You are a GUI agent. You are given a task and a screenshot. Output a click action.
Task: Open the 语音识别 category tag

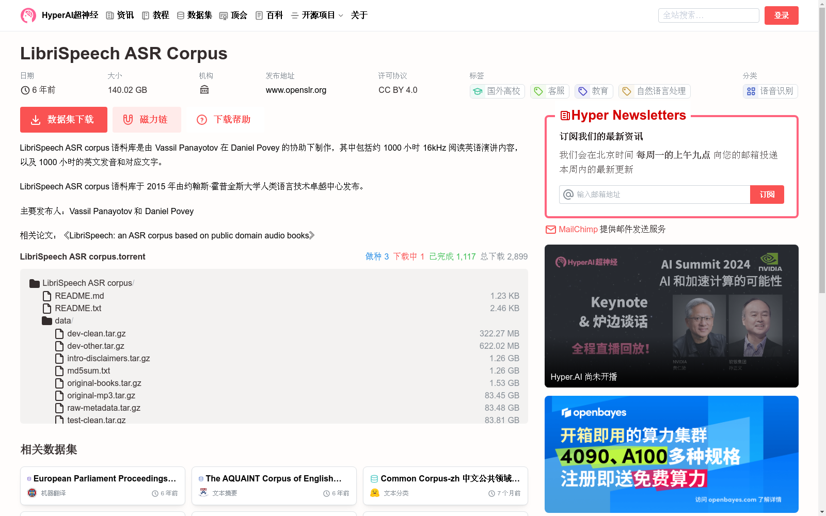[x=770, y=91]
